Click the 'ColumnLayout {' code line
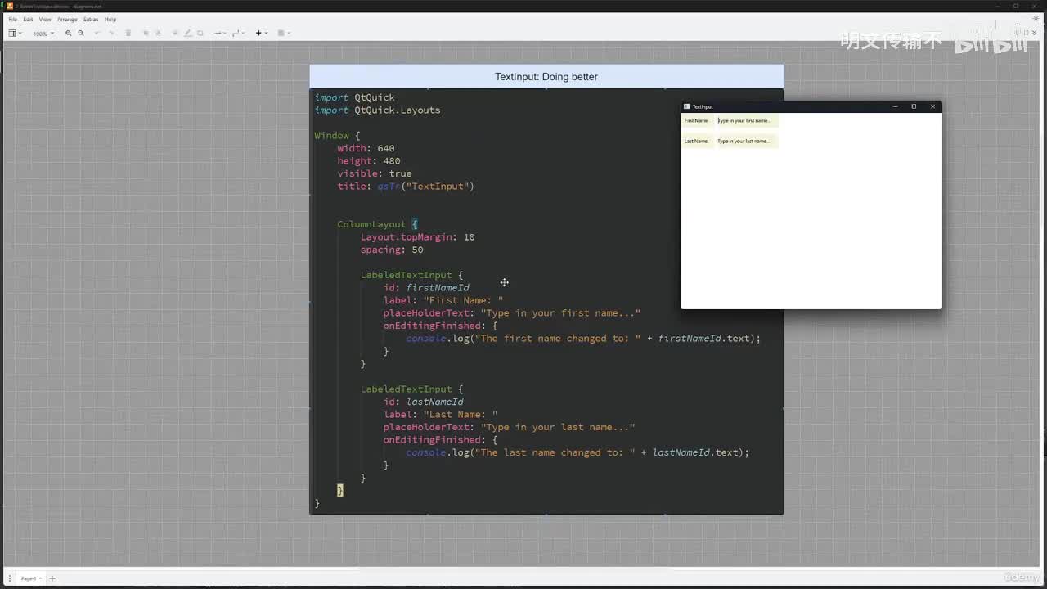The height and width of the screenshot is (589, 1047). [x=377, y=224]
